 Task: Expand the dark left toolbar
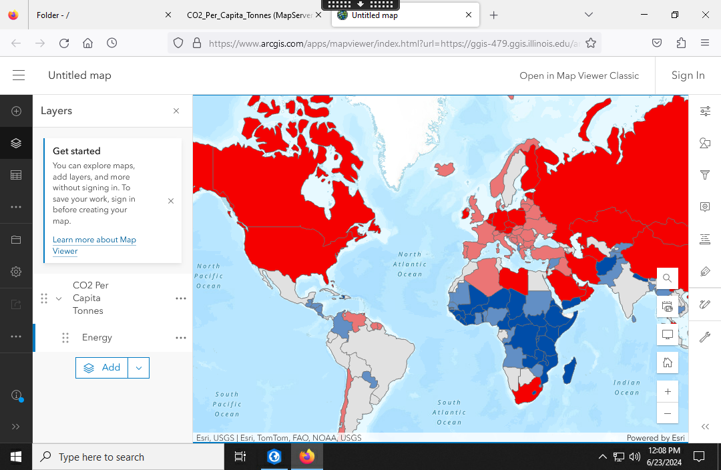click(x=16, y=426)
